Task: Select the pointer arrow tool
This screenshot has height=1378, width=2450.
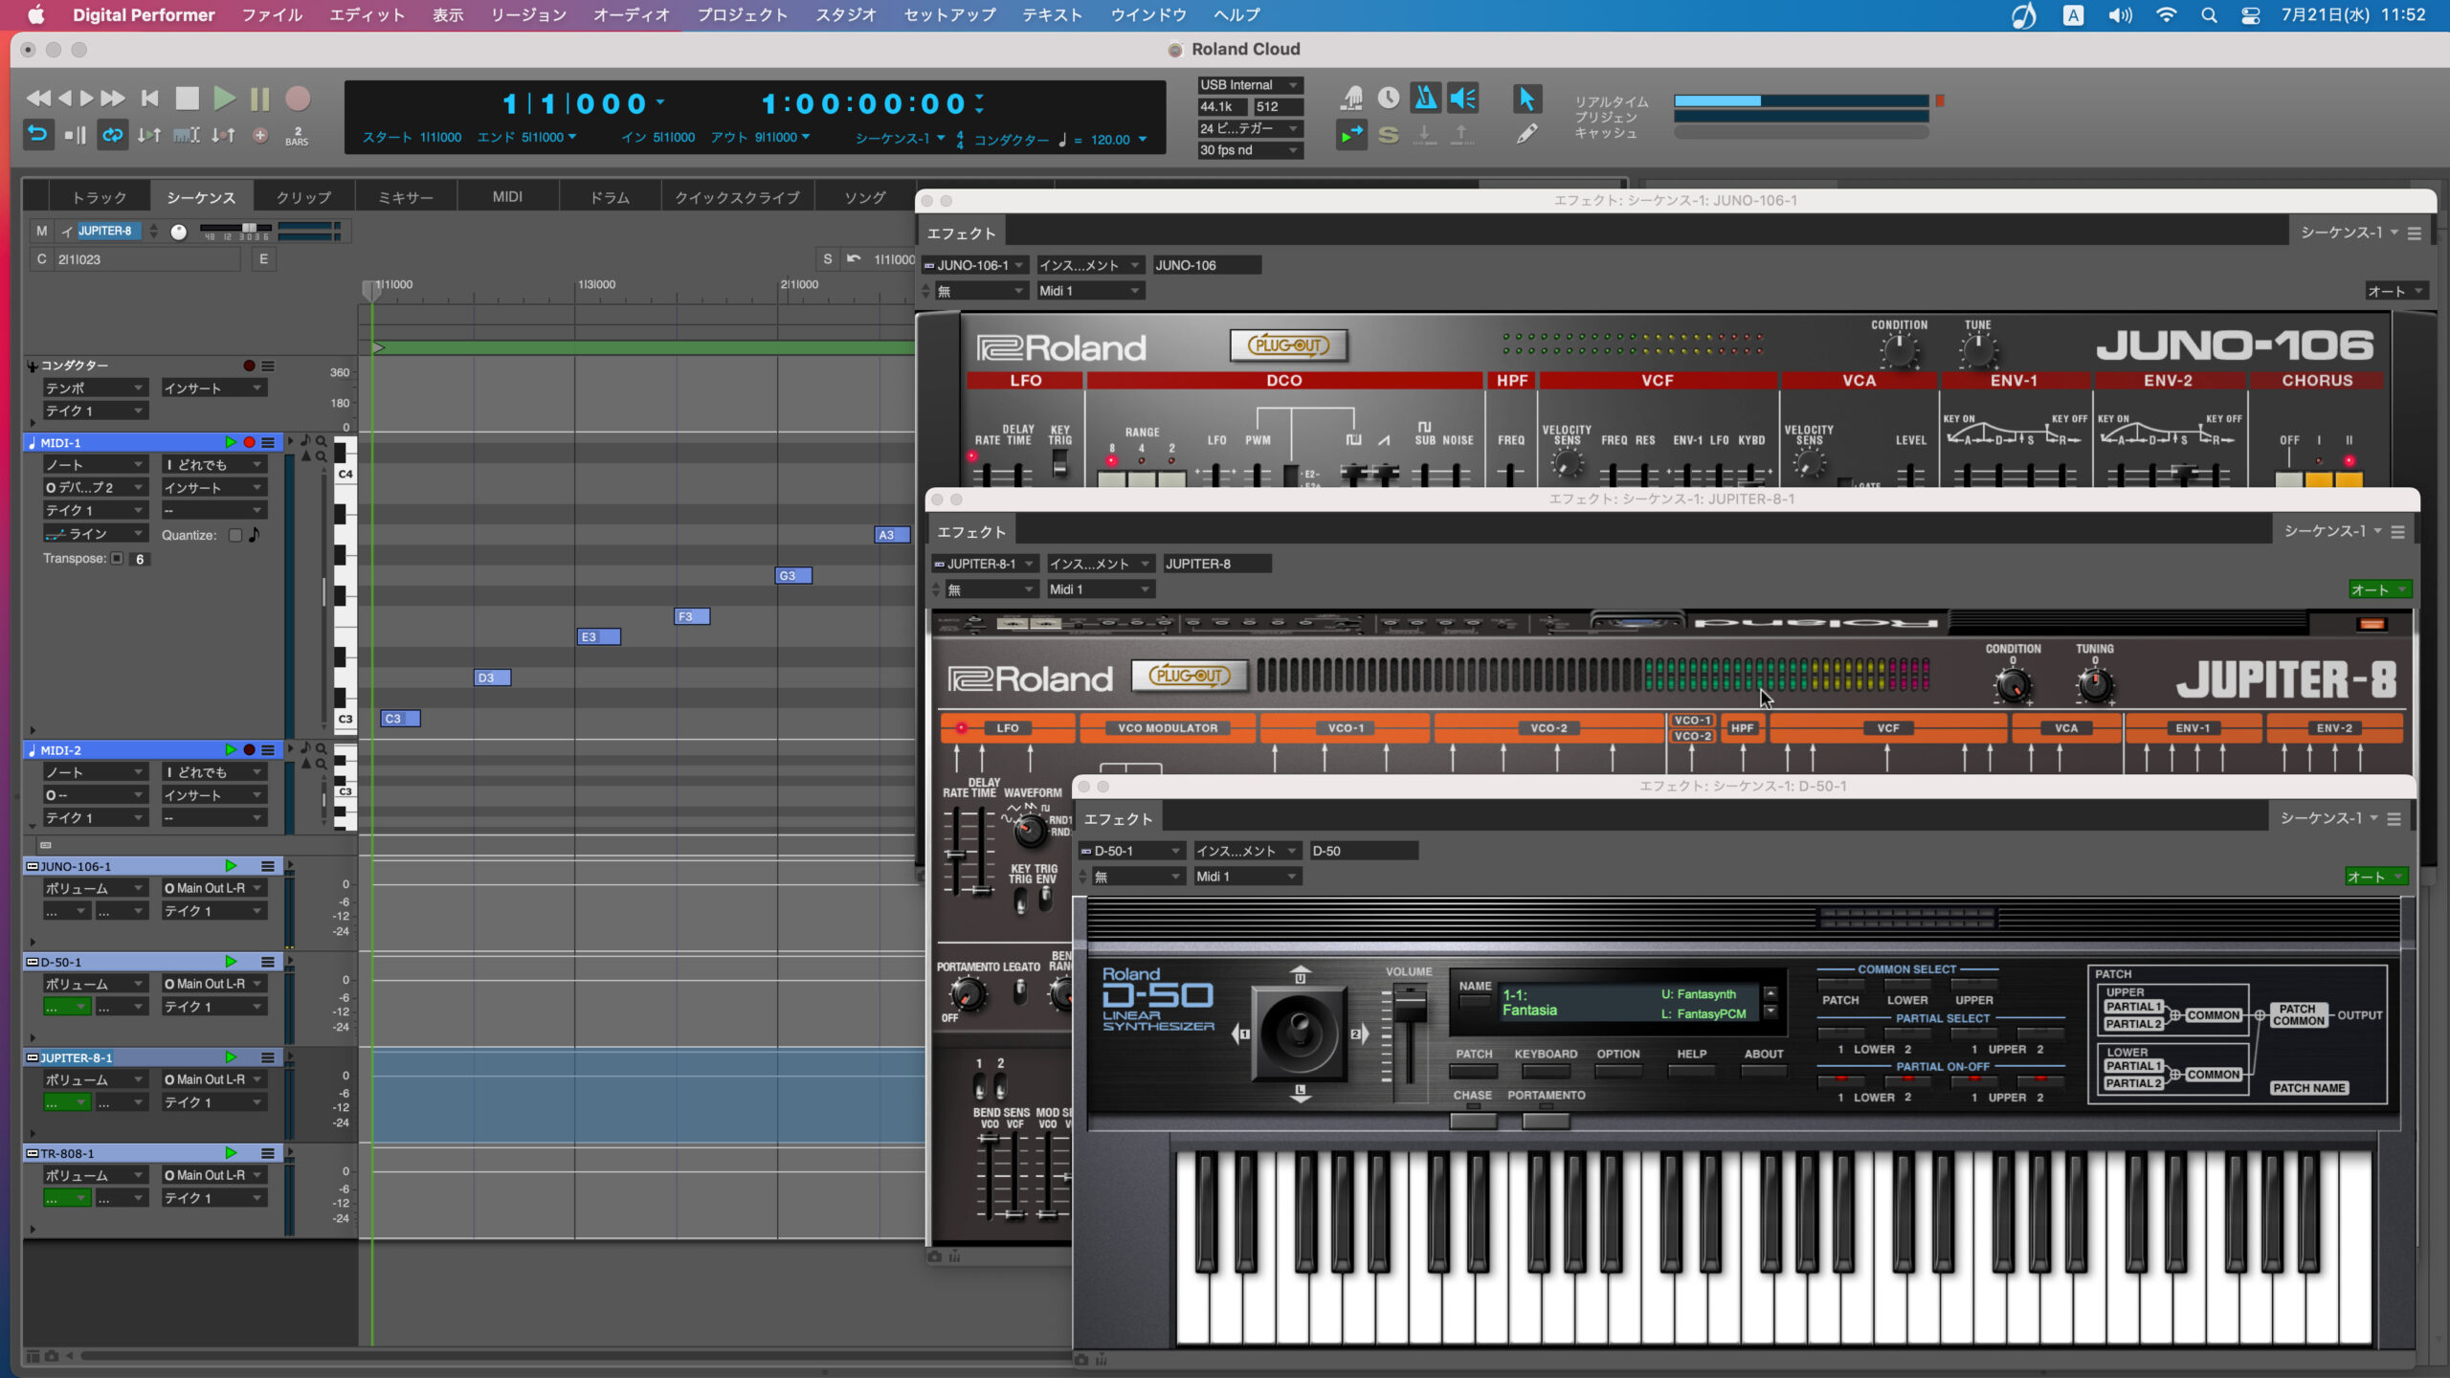Action: pos(1526,98)
